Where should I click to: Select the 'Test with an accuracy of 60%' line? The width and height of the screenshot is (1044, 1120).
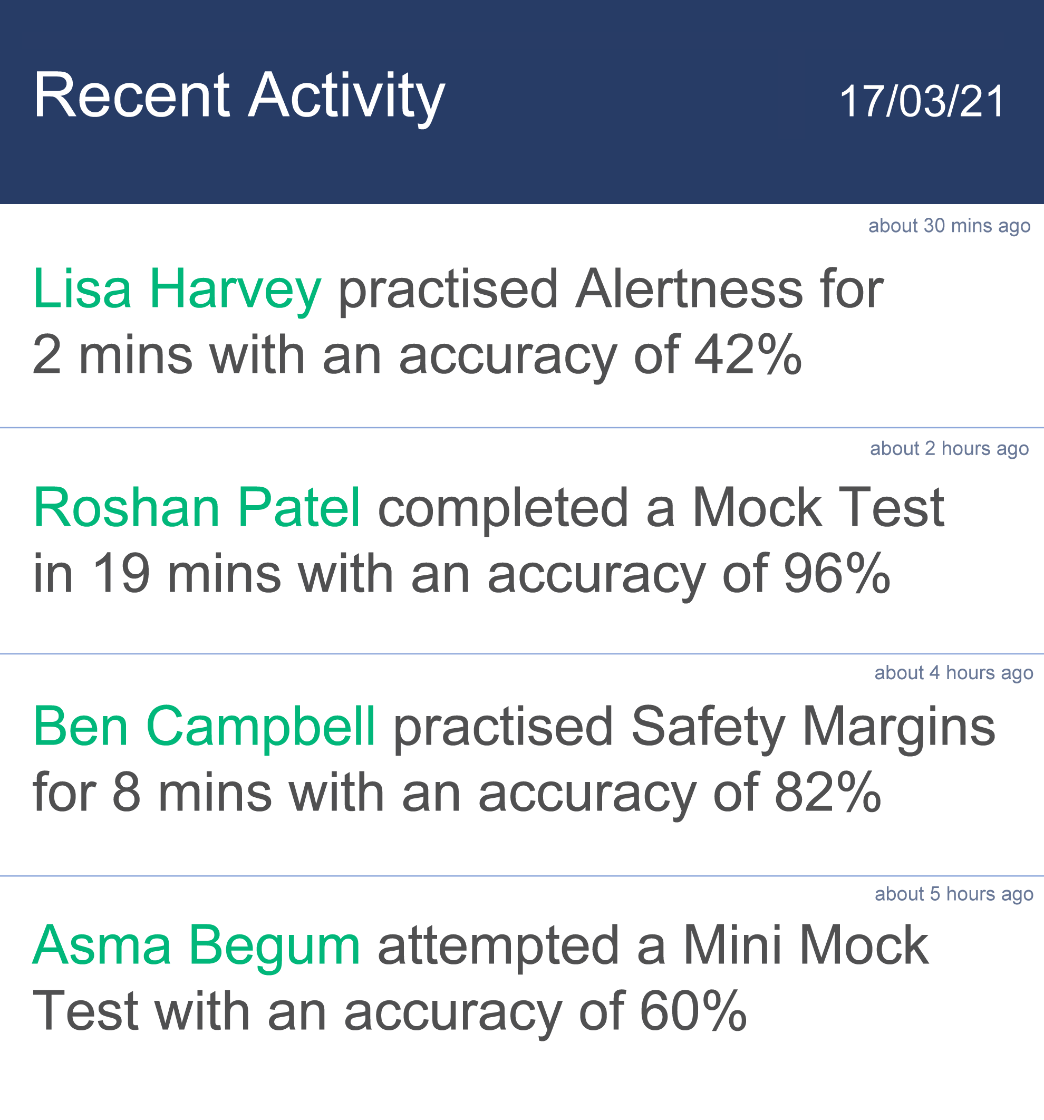coord(390,1012)
